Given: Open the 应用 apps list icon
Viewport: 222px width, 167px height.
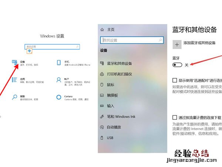Looking at the screenshot, I should (14, 80).
